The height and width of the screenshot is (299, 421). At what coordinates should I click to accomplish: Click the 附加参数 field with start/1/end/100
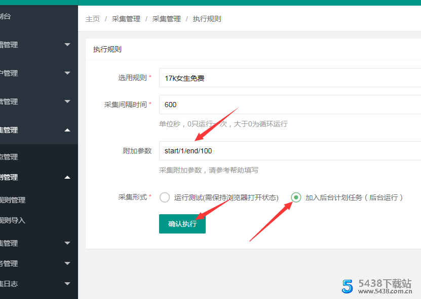(289, 151)
